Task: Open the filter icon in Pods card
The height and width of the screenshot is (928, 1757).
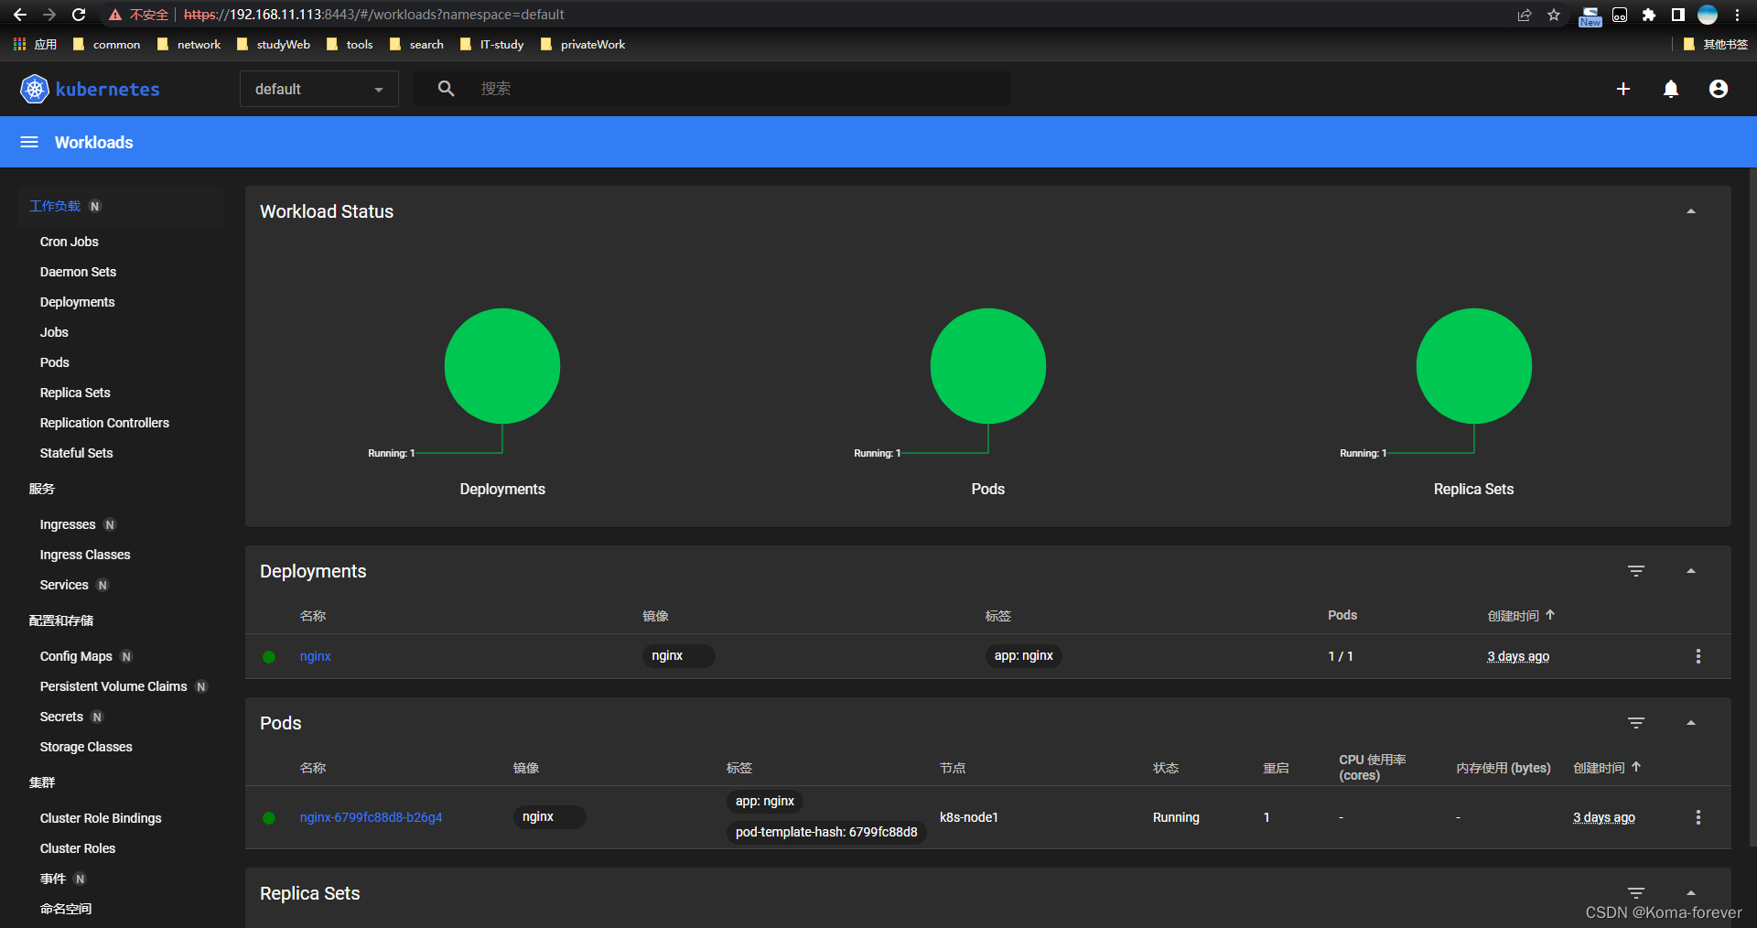Action: [x=1636, y=723]
